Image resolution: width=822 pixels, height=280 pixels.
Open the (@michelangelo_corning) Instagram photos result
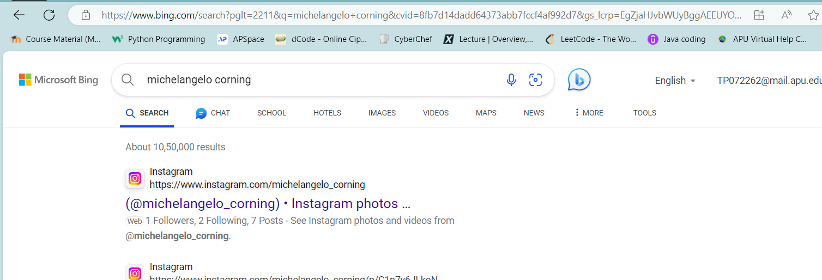coord(268,204)
